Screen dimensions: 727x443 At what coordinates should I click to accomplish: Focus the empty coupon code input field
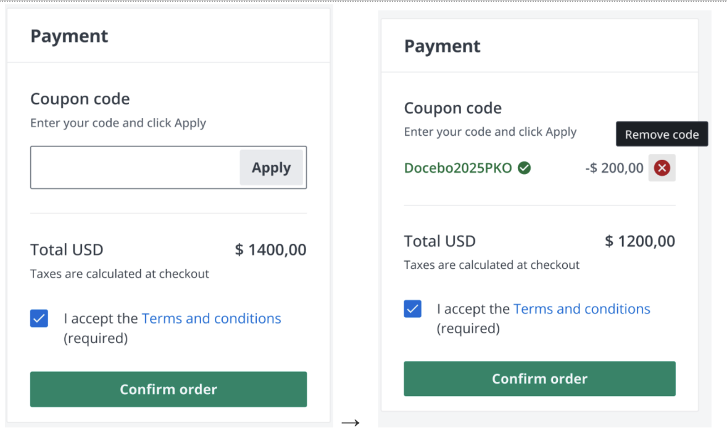click(x=136, y=167)
